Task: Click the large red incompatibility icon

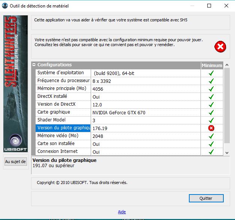Action: [x=220, y=46]
